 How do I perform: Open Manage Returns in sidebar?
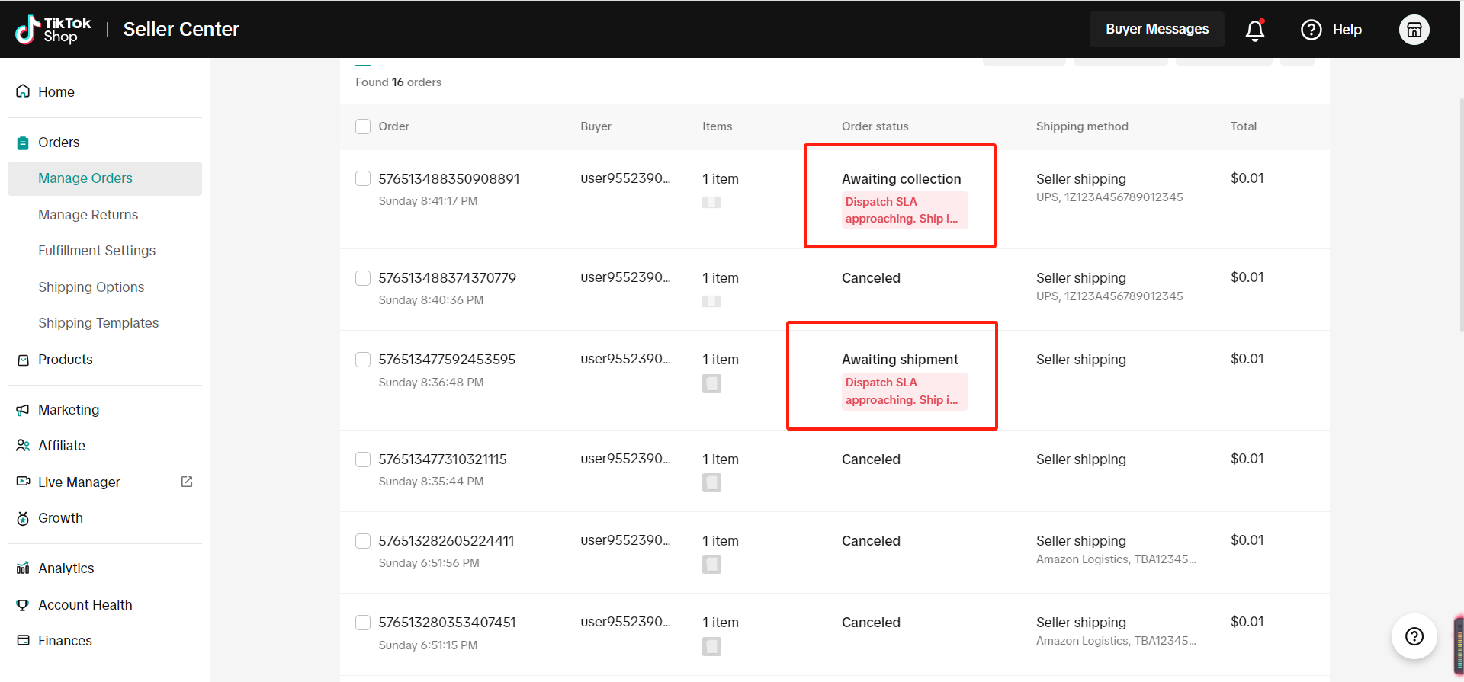[88, 215]
